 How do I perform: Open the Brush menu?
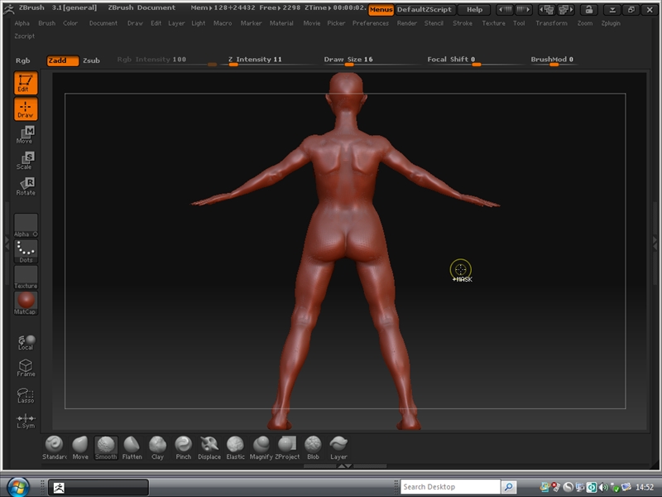pyautogui.click(x=47, y=23)
